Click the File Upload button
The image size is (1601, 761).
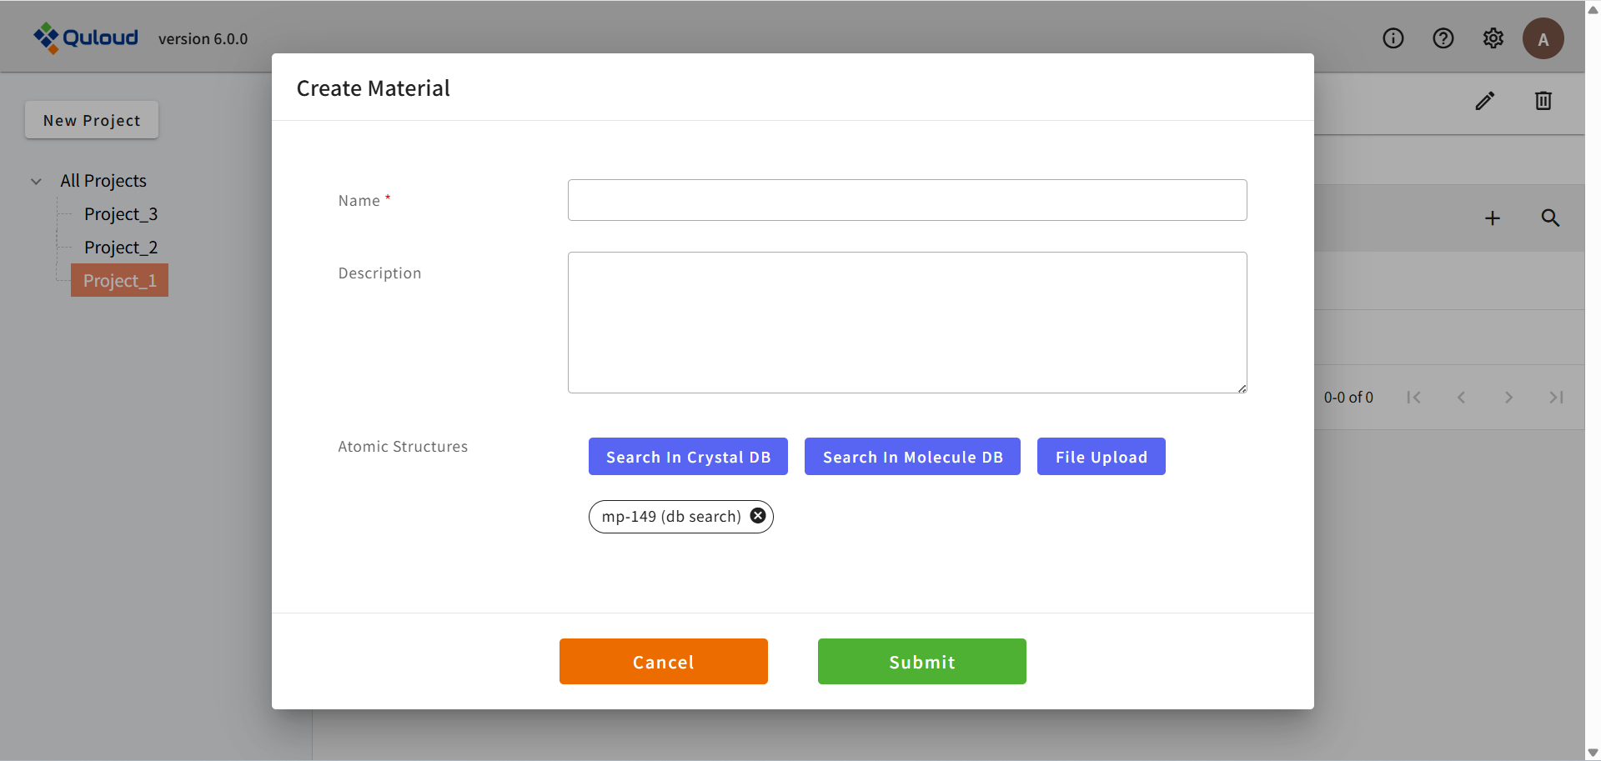tap(1101, 457)
